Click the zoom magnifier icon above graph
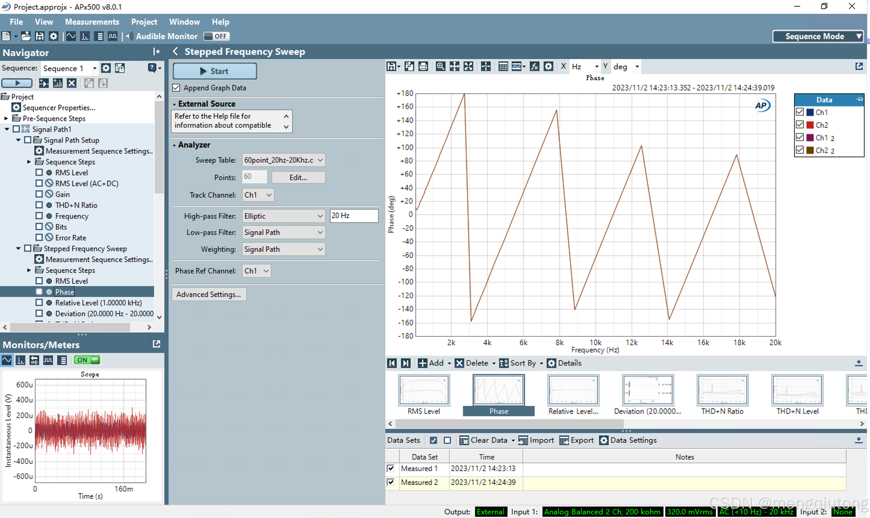This screenshot has height=518, width=870. [441, 66]
